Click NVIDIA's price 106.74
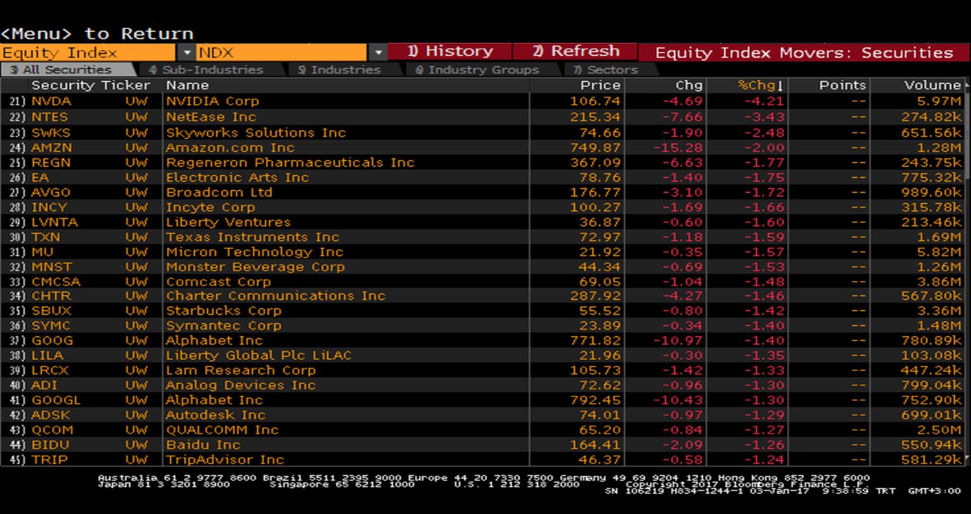The image size is (971, 514). 595,101
